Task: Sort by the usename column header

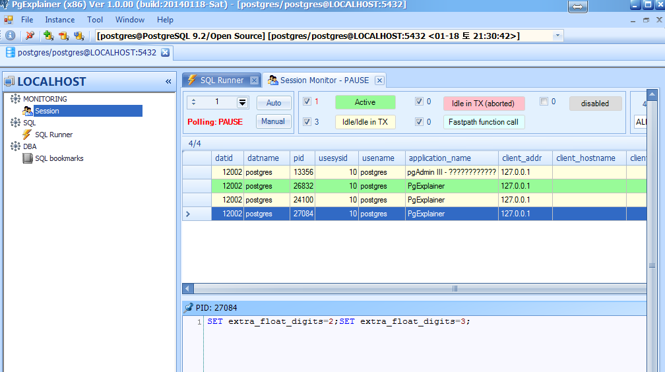Action: click(382, 158)
